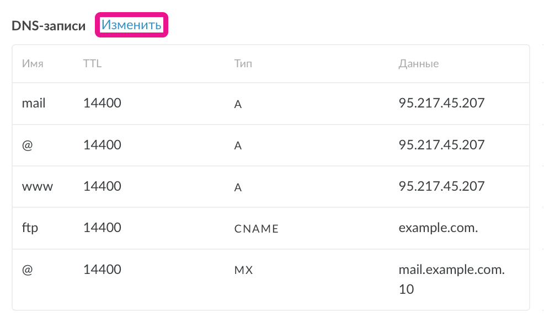Select the IP address in the www row
The height and width of the screenshot is (323, 544).
coord(441,186)
